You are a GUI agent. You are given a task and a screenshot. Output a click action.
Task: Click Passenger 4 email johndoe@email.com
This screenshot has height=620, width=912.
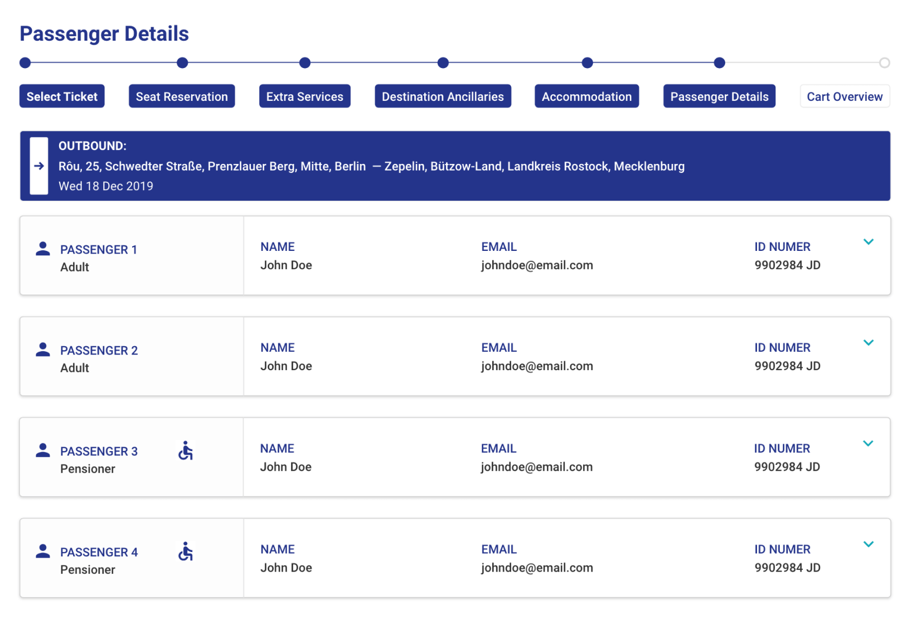[537, 568]
